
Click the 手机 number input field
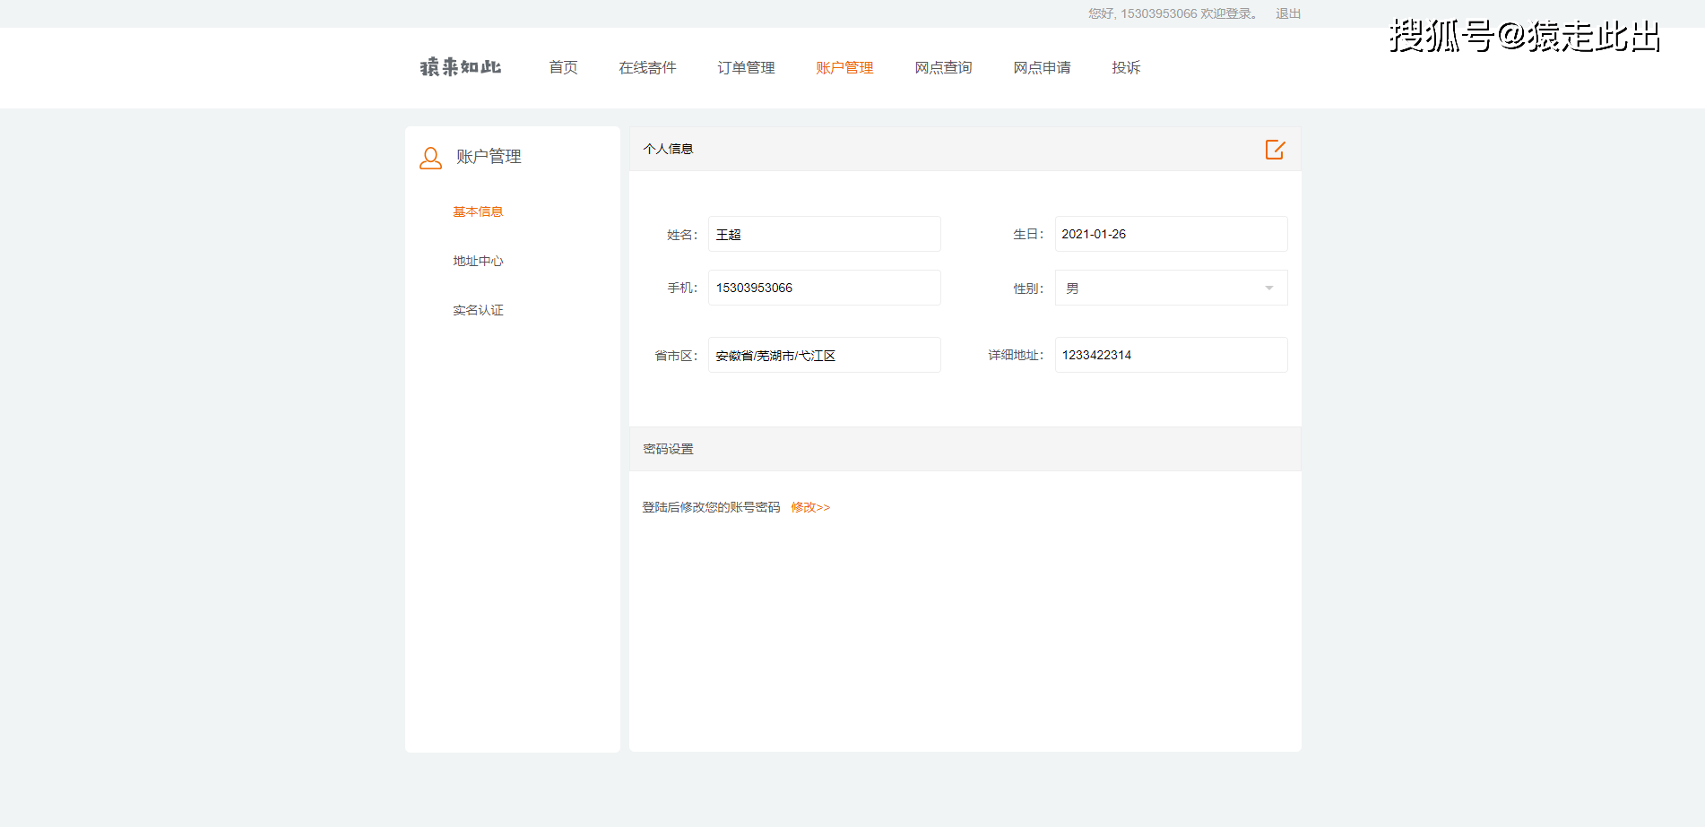[825, 288]
